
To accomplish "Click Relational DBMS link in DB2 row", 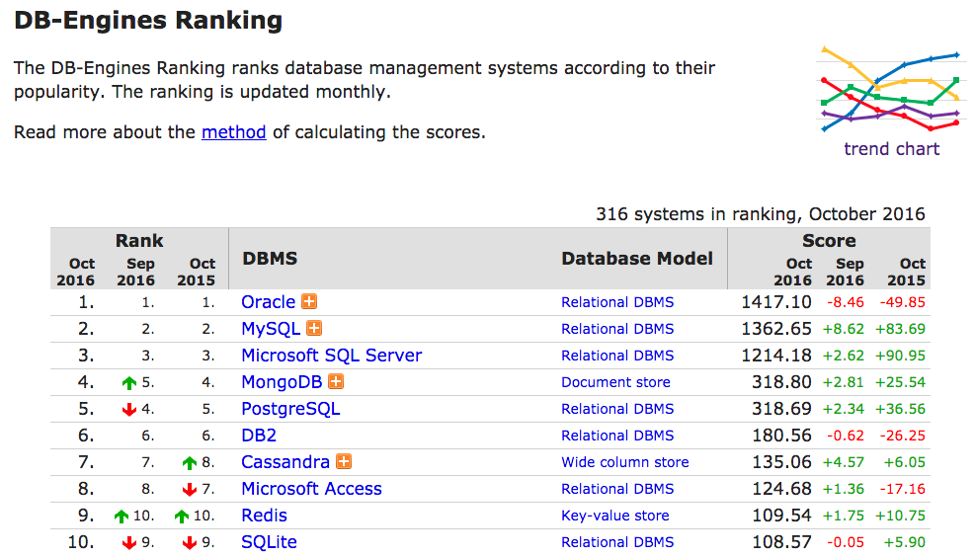I will click(x=617, y=436).
